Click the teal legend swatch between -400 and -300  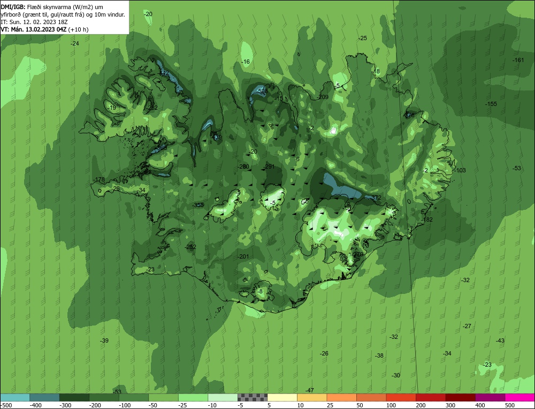tap(44, 397)
